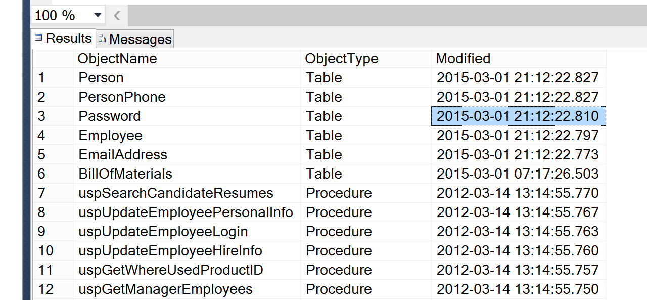Screen dimensions: 647x300
Task: Select the ObjectType column header
Action: click(342, 58)
